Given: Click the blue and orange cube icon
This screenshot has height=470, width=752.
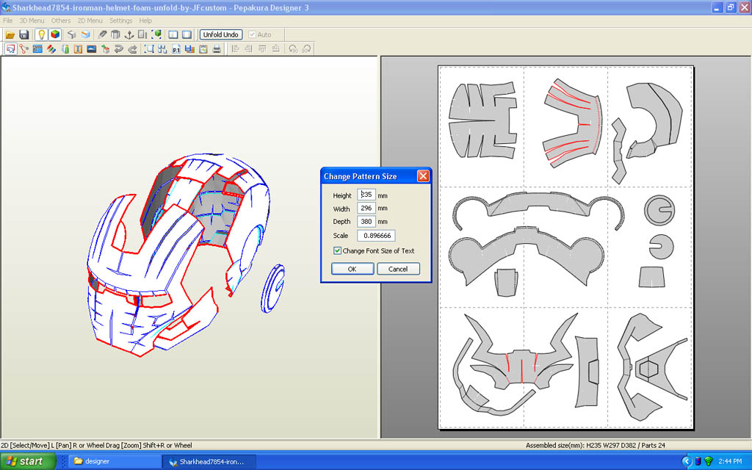Looking at the screenshot, I should click(85, 35).
